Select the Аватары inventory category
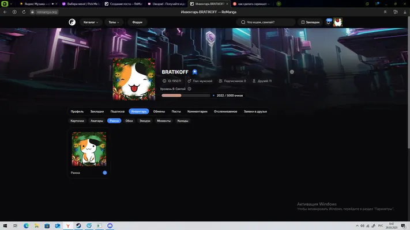The width and height of the screenshot is (410, 230). click(97, 121)
